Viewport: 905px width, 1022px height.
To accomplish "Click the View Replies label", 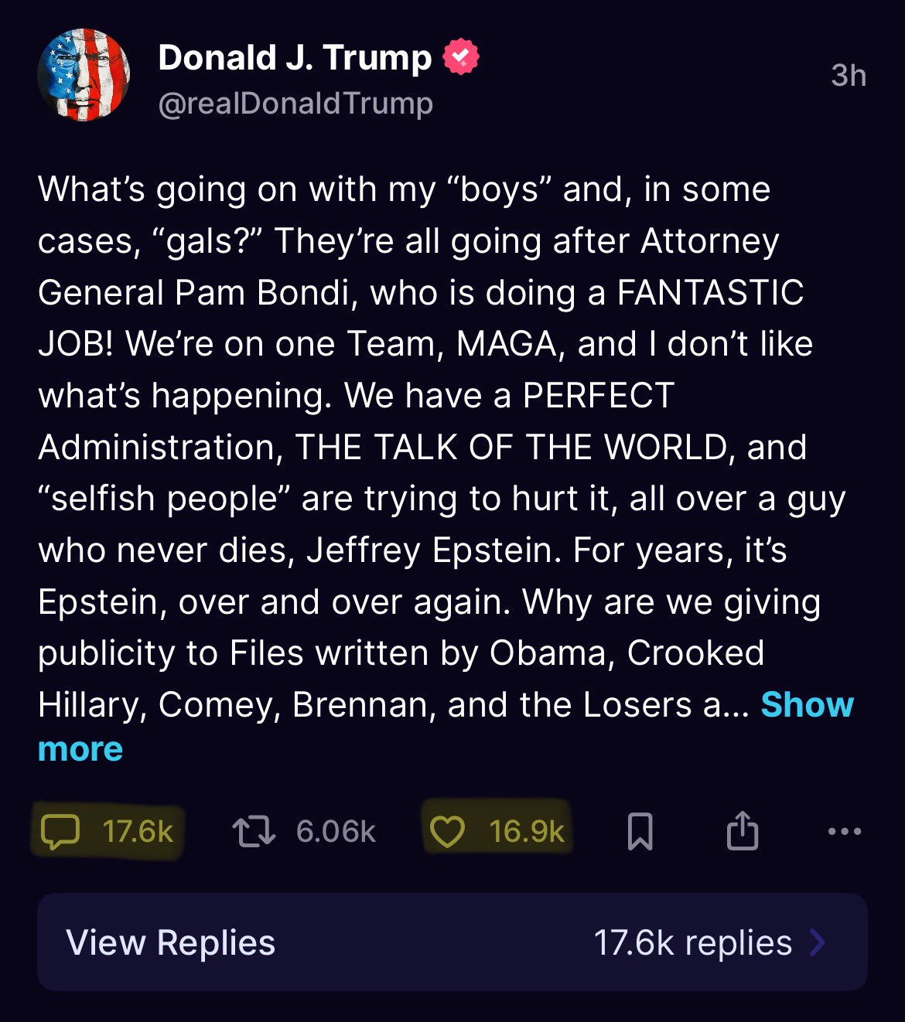I will (171, 943).
